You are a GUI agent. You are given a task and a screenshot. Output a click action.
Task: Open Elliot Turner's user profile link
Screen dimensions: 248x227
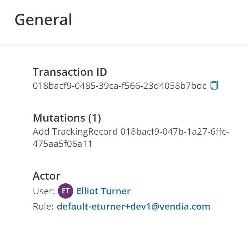pyautogui.click(x=104, y=191)
